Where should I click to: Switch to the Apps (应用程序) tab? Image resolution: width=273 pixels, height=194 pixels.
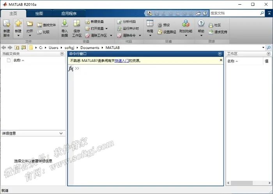click(x=69, y=13)
